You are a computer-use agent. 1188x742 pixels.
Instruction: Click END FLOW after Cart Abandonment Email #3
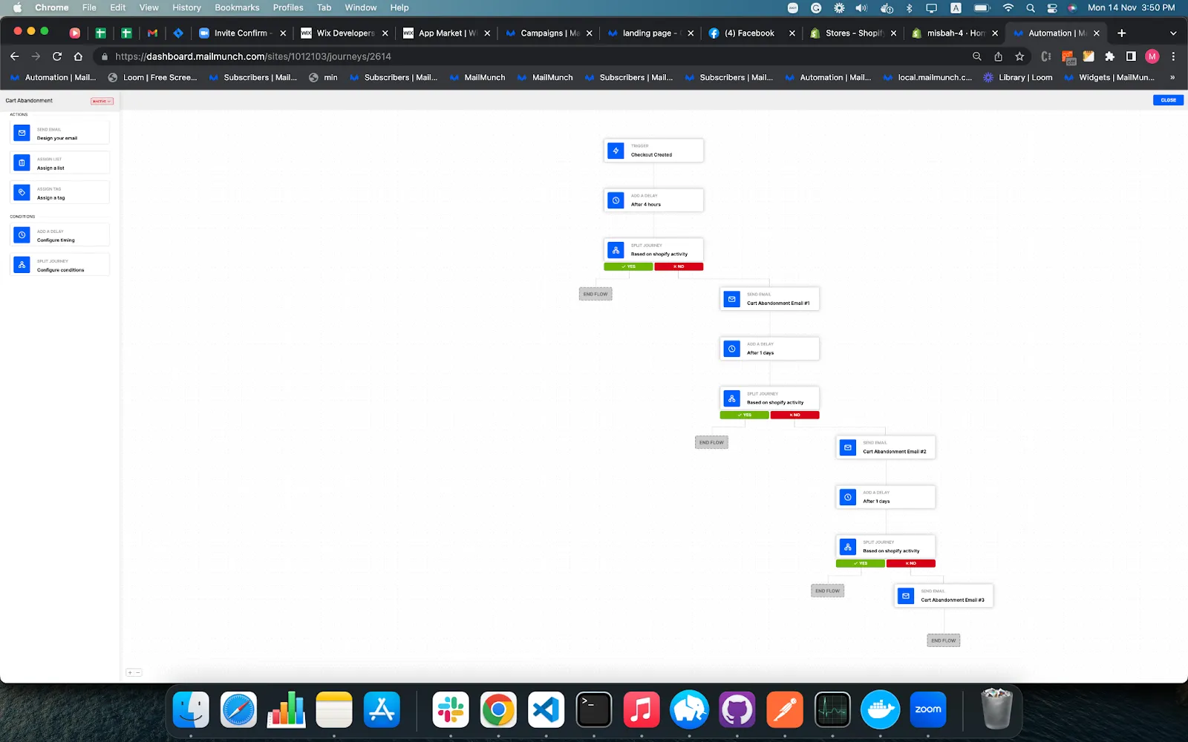(x=944, y=640)
